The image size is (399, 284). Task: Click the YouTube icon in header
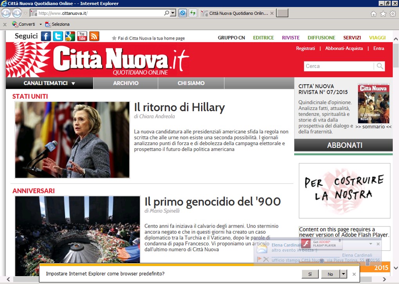[x=82, y=36]
